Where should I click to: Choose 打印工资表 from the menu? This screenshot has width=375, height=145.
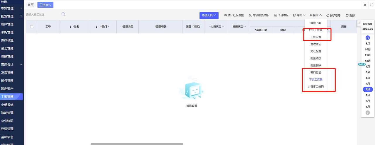(316, 30)
